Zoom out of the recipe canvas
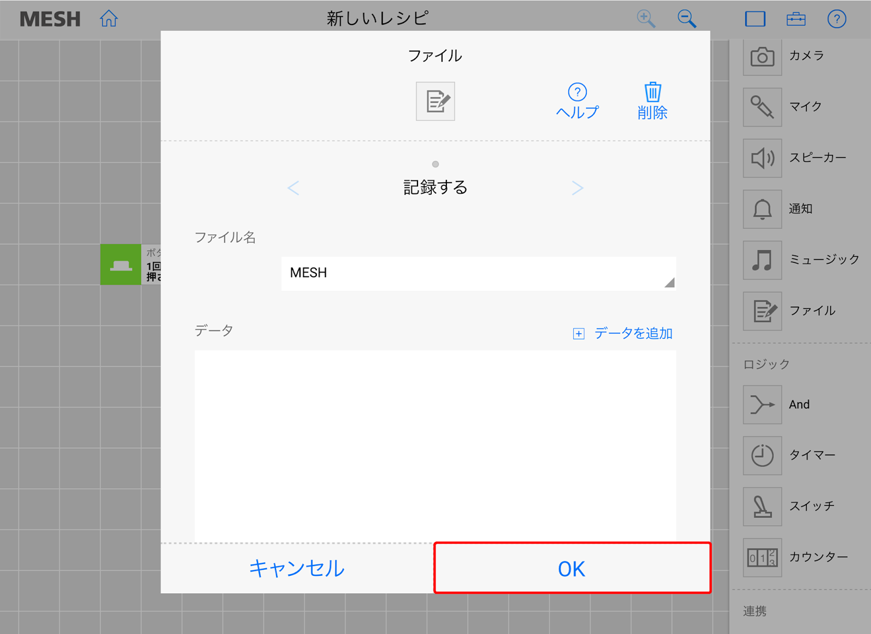This screenshot has height=634, width=871. coord(686,19)
